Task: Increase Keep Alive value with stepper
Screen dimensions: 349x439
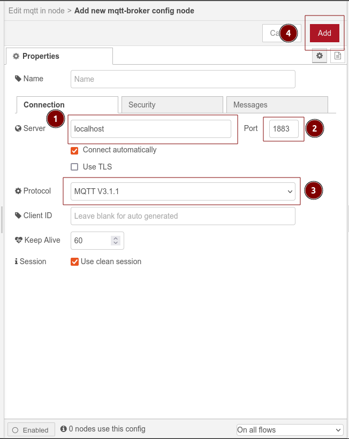Action: click(x=116, y=238)
